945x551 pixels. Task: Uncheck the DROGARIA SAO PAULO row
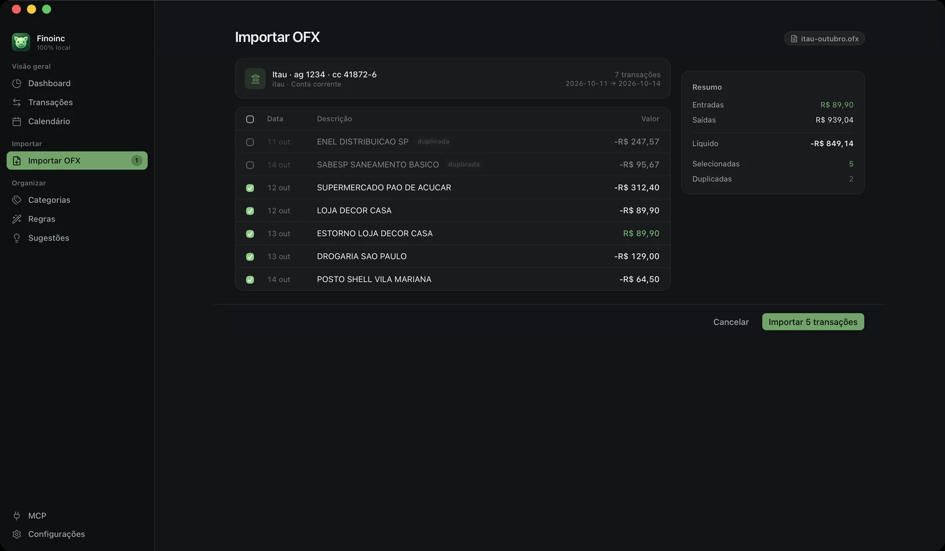[x=250, y=257]
